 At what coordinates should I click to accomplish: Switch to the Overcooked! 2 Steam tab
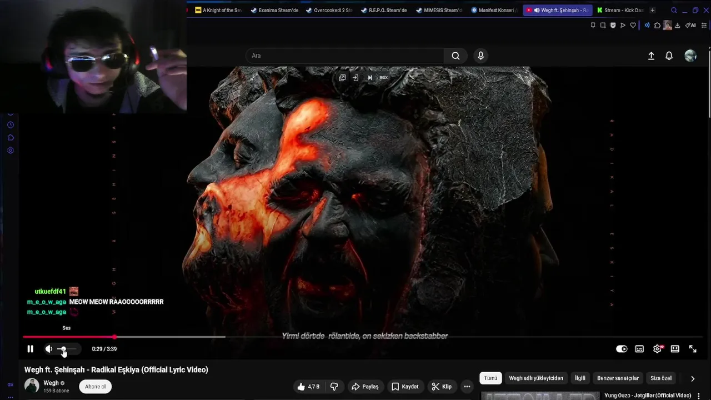click(x=329, y=10)
